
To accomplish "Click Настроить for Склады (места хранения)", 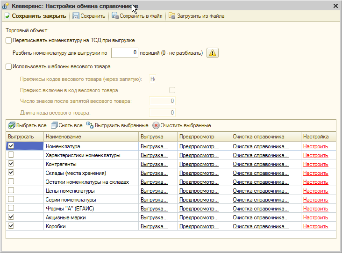I will coord(316,173).
